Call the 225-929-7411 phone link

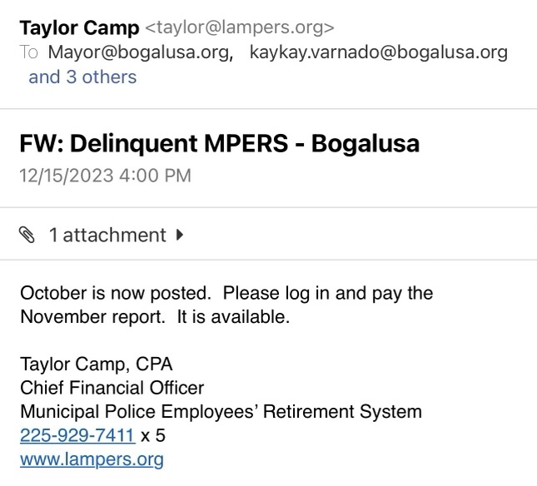[x=77, y=435]
